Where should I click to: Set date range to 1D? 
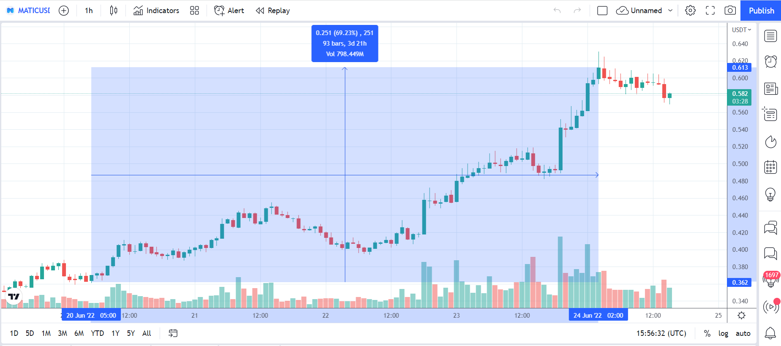click(14, 333)
